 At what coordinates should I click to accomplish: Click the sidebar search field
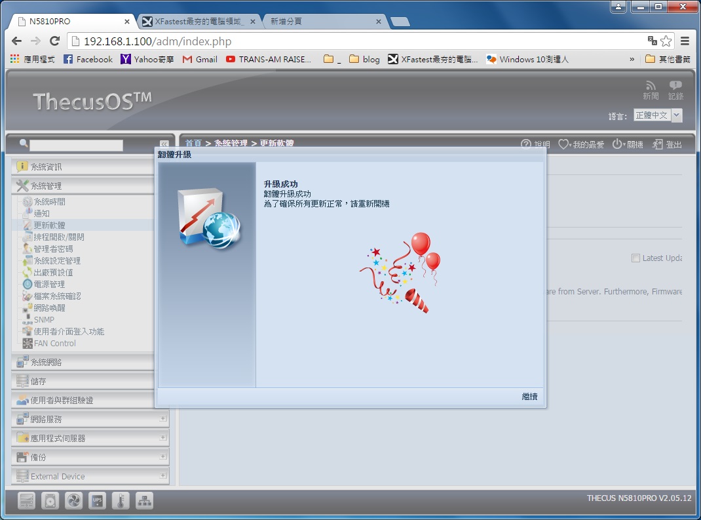[x=76, y=145]
